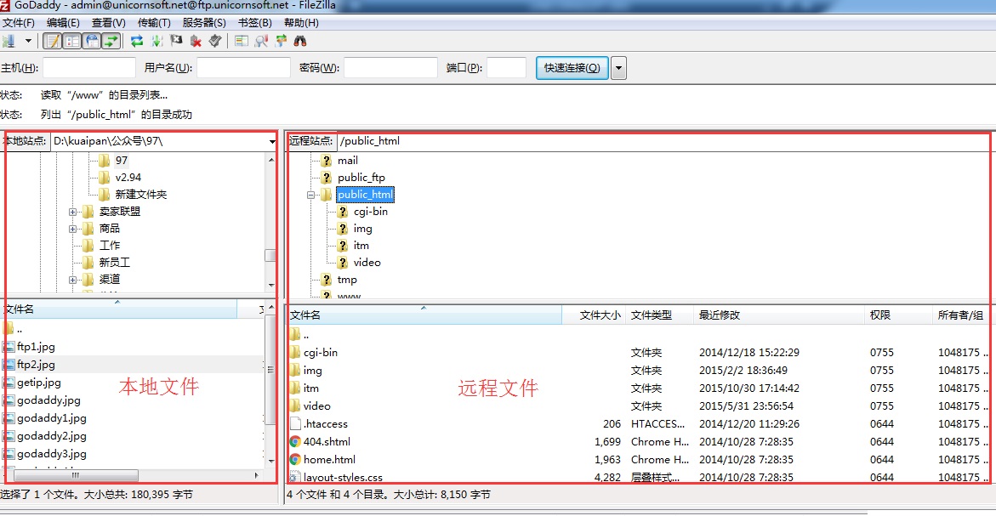The image size is (996, 516).
Task: Open the Site Manager icon
Action: [x=9, y=41]
